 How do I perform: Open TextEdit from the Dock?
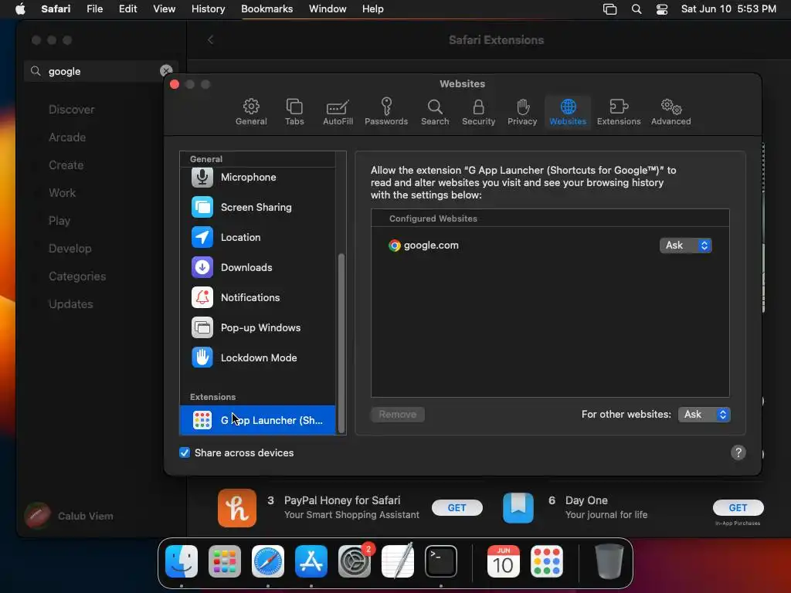398,561
